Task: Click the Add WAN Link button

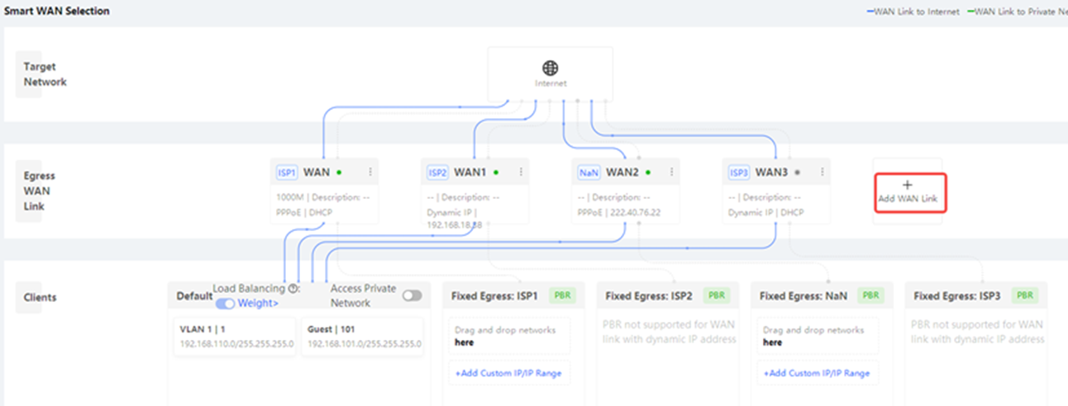Action: [910, 193]
